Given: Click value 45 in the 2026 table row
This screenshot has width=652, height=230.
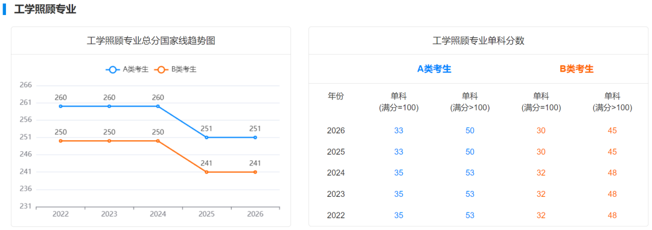Looking at the screenshot, I should click(x=612, y=131).
